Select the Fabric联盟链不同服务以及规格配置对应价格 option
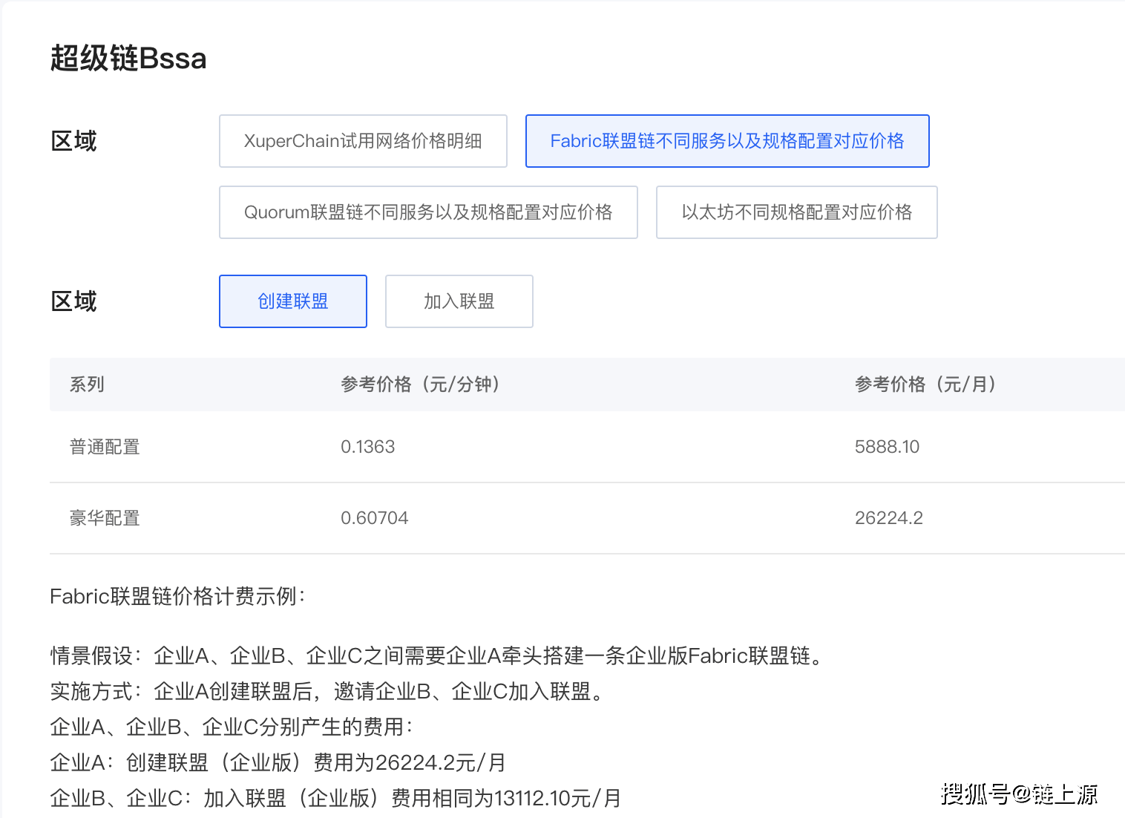Image resolution: width=1125 pixels, height=818 pixels. coord(727,141)
